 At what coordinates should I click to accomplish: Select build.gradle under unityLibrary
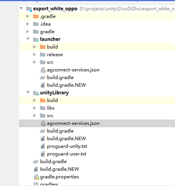pos(60,131)
